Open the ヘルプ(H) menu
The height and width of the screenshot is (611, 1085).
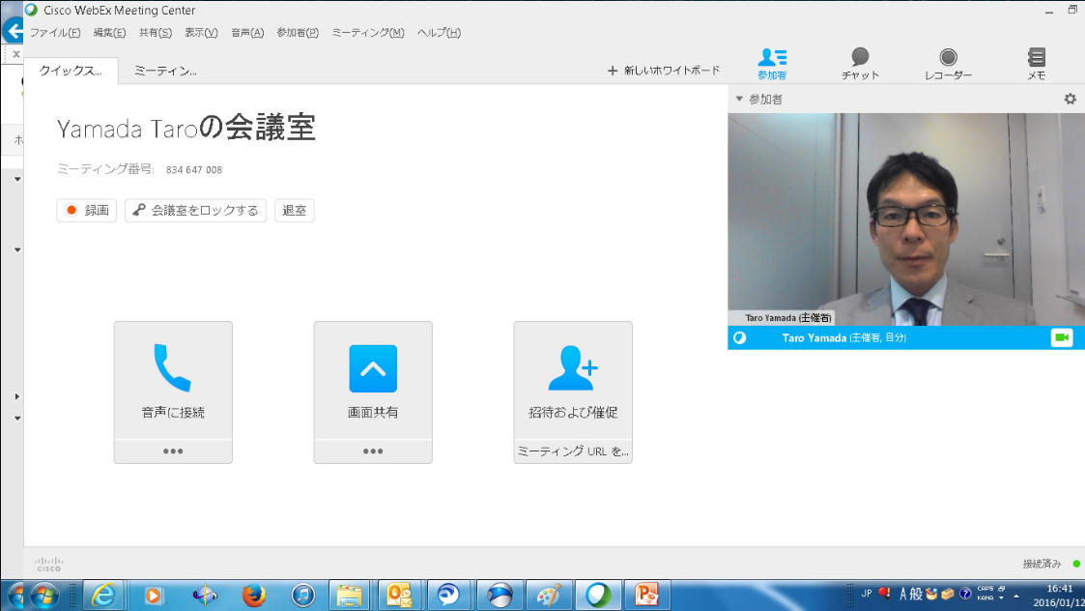[439, 33]
